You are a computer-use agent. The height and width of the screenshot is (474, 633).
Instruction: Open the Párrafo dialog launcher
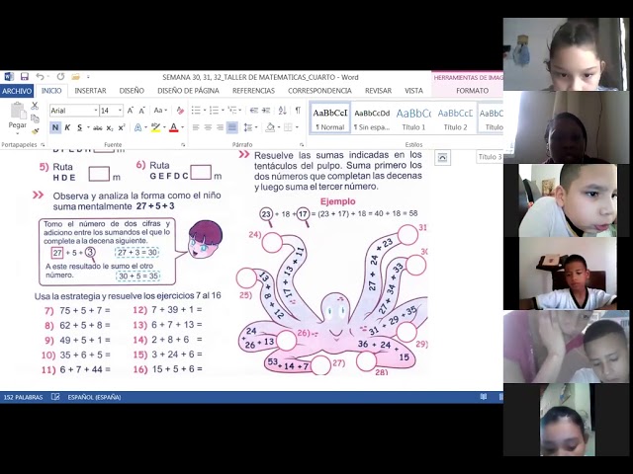[x=302, y=144]
